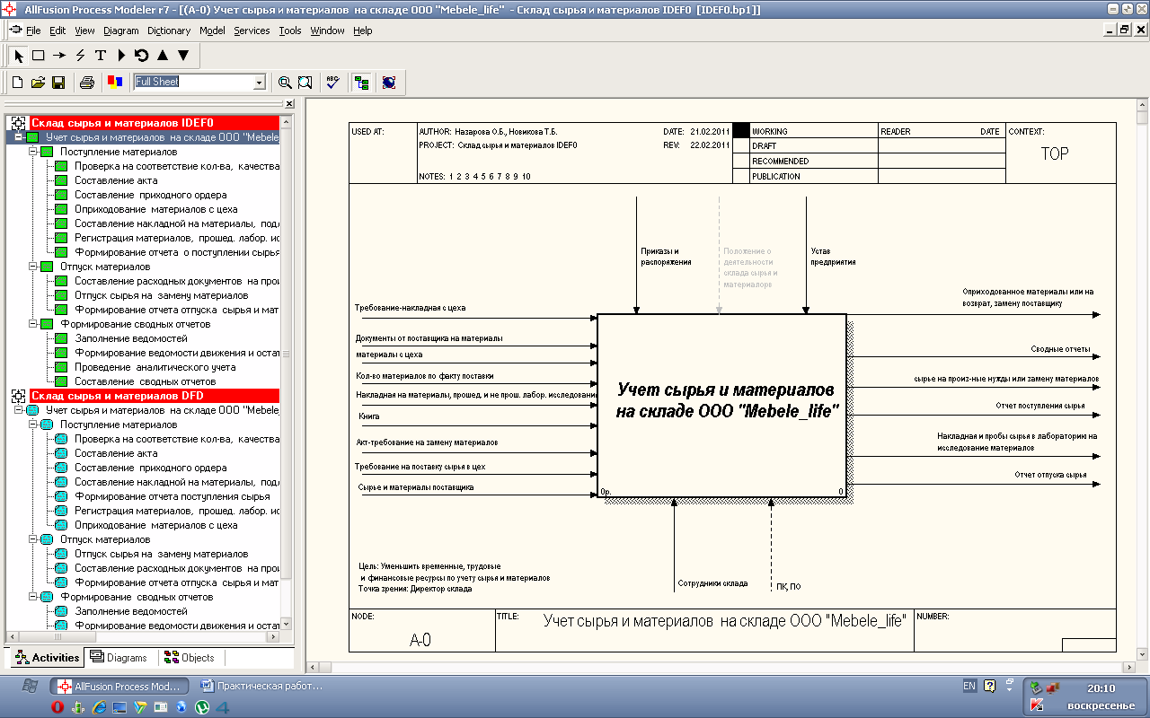
Task: Select the Text tool (T)
Action: tap(101, 55)
